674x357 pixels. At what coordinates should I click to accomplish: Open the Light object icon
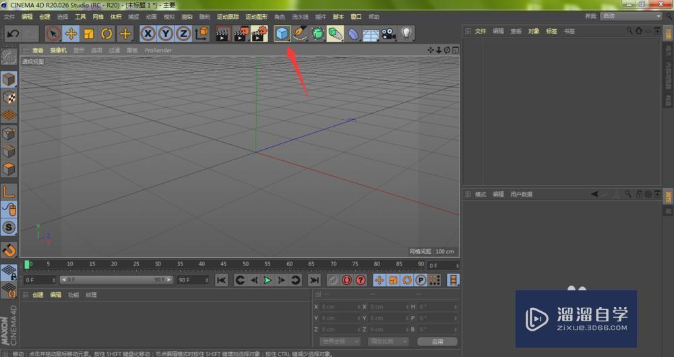click(x=406, y=33)
